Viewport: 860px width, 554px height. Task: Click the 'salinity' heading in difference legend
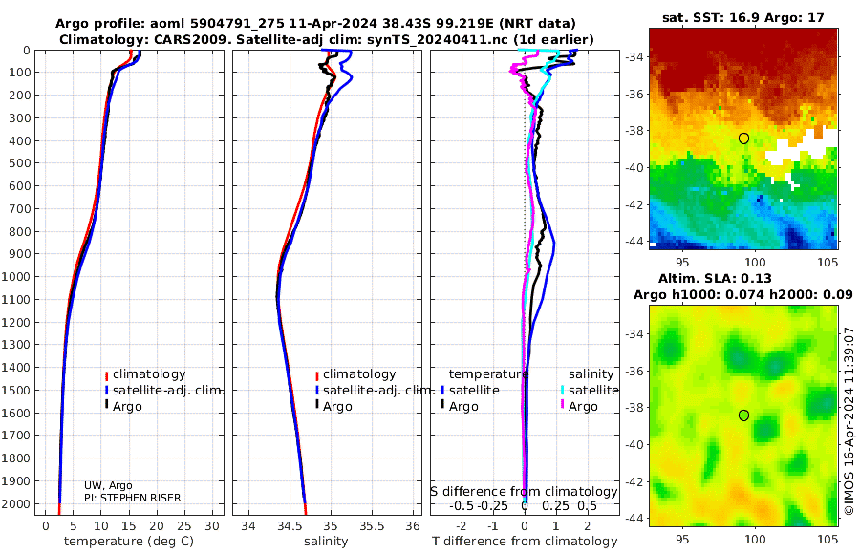click(591, 374)
